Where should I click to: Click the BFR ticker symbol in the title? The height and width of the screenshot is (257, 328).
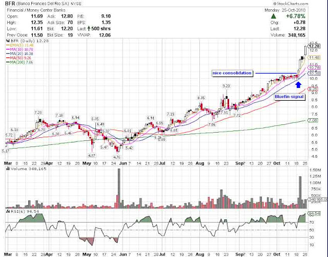pos(10,4)
